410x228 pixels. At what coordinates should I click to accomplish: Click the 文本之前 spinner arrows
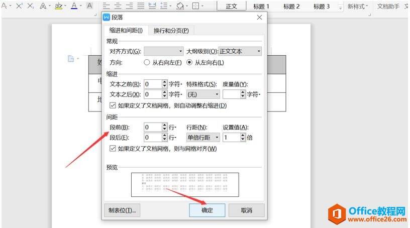pyautogui.click(x=164, y=84)
